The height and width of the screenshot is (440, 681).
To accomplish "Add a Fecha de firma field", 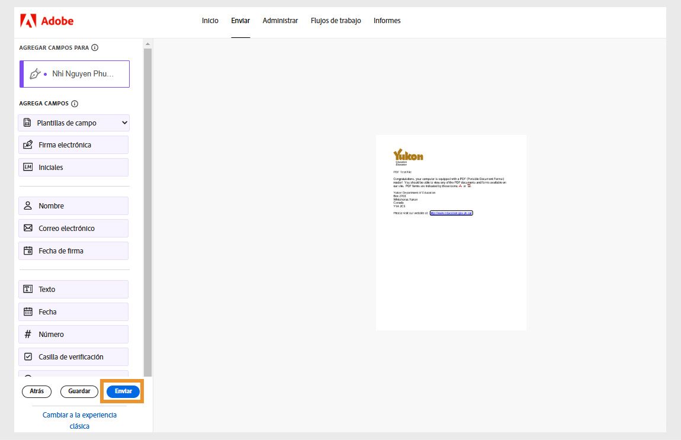I will [x=73, y=251].
